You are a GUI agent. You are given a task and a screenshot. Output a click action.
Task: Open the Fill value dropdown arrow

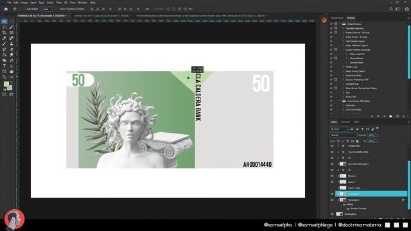pyautogui.click(x=377, y=141)
